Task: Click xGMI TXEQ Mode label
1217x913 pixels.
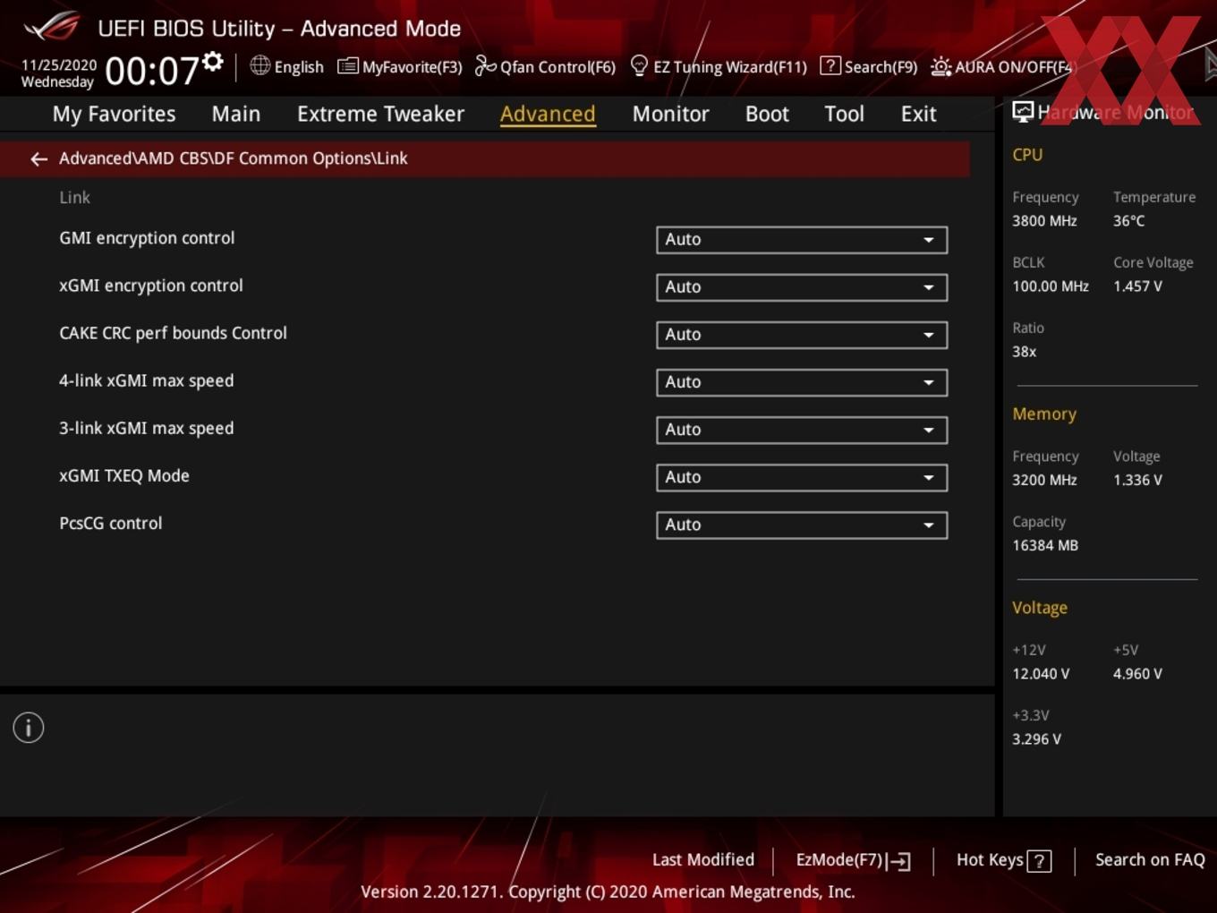Action: click(x=124, y=475)
